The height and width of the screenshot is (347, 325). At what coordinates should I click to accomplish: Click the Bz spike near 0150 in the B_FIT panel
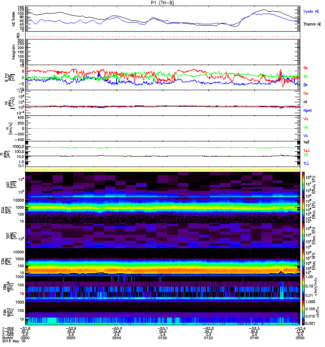coord(281,72)
